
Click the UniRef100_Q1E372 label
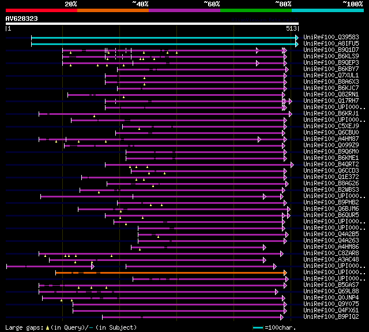pyautogui.click(x=331, y=177)
